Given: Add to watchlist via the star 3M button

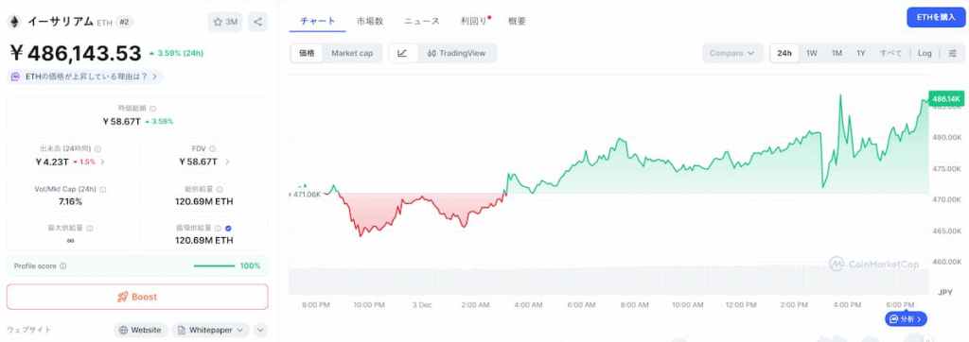Looking at the screenshot, I should click(x=225, y=23).
